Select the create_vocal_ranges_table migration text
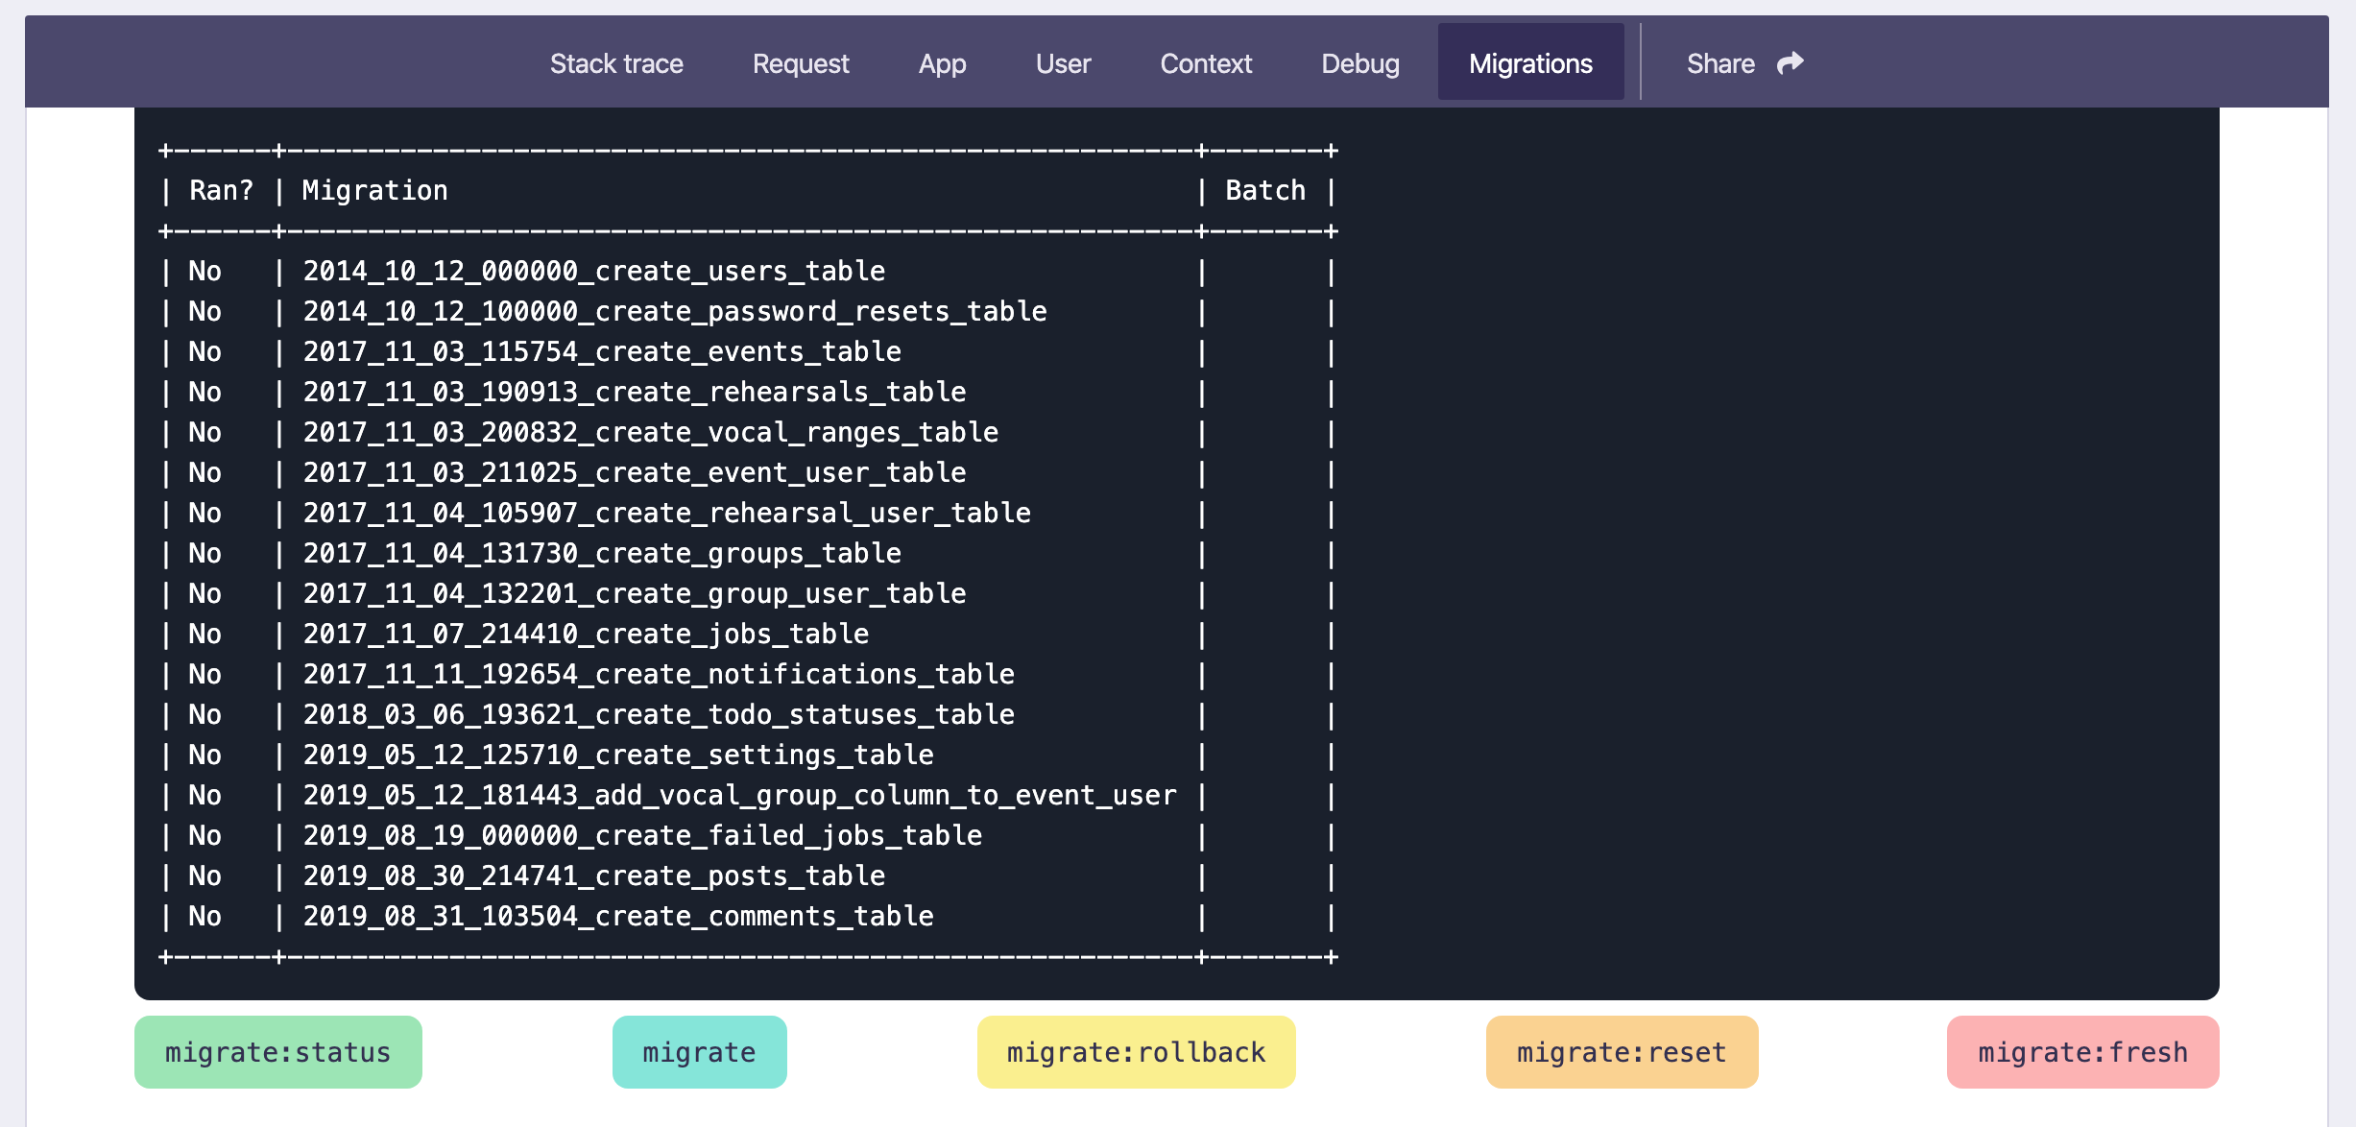The image size is (2356, 1127). tap(651, 433)
